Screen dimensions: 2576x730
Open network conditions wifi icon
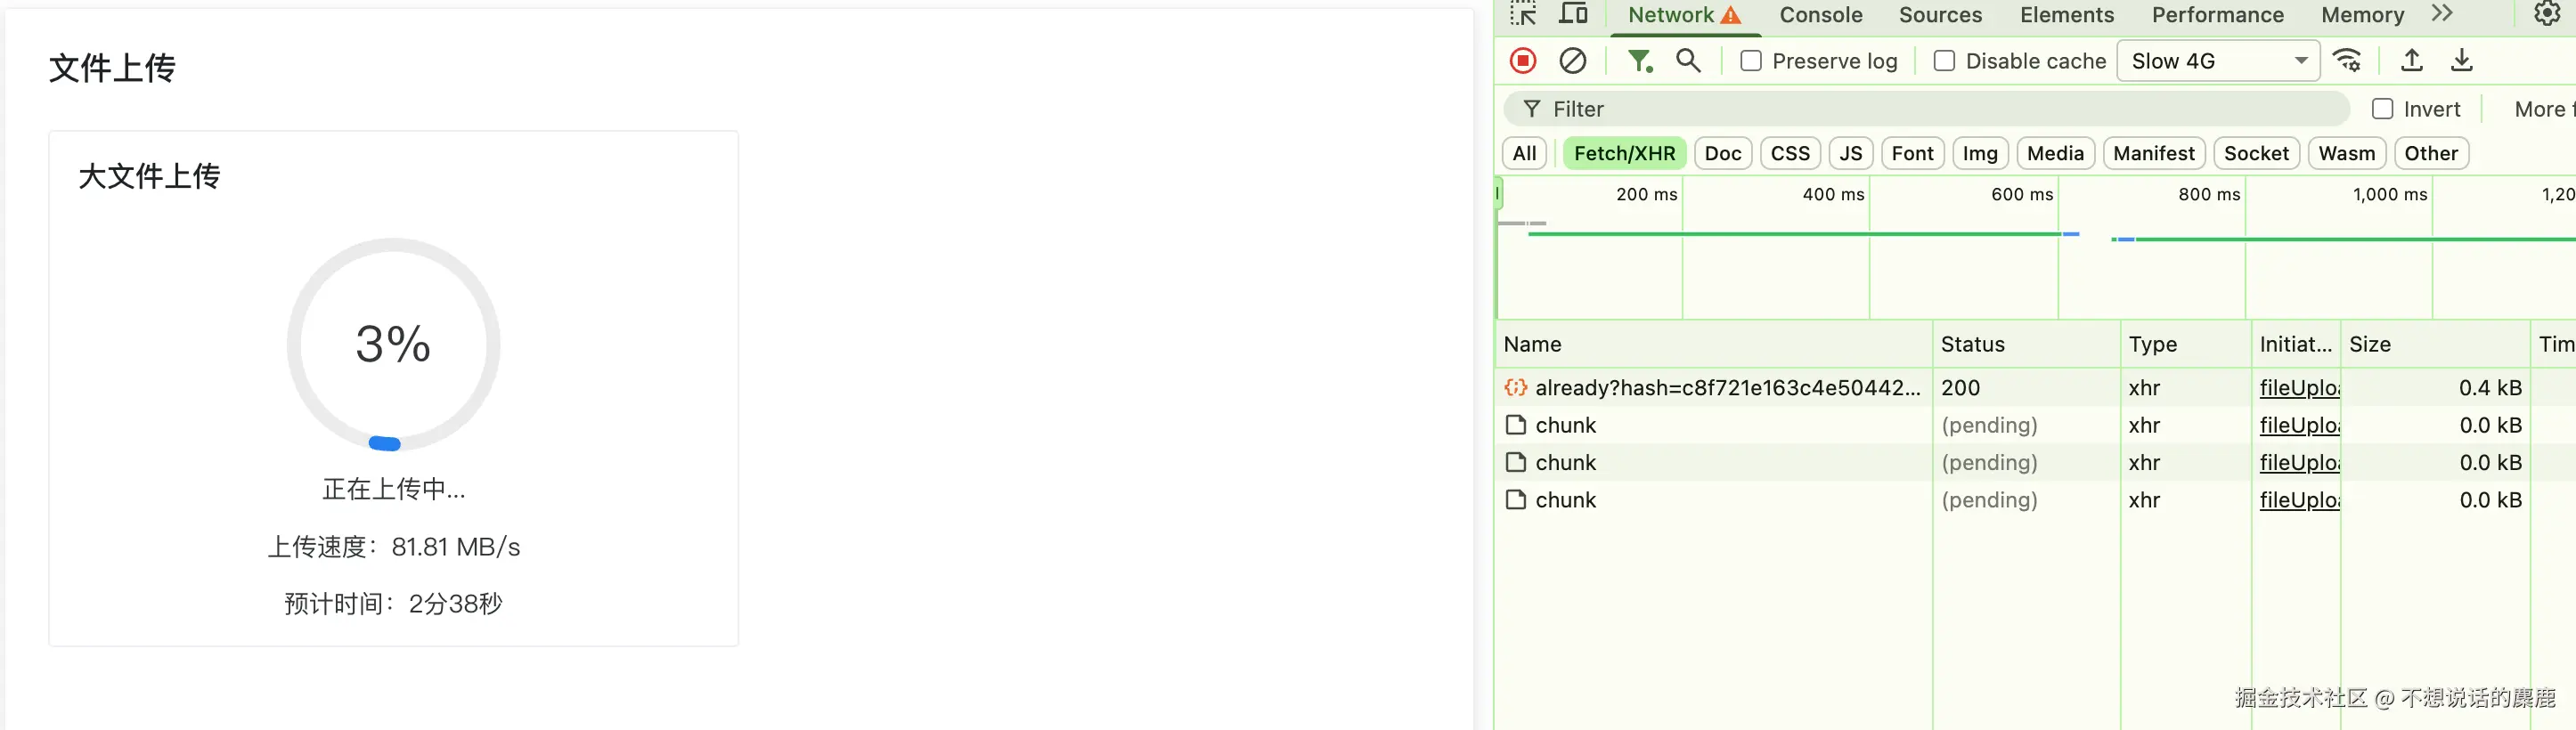(x=2346, y=61)
